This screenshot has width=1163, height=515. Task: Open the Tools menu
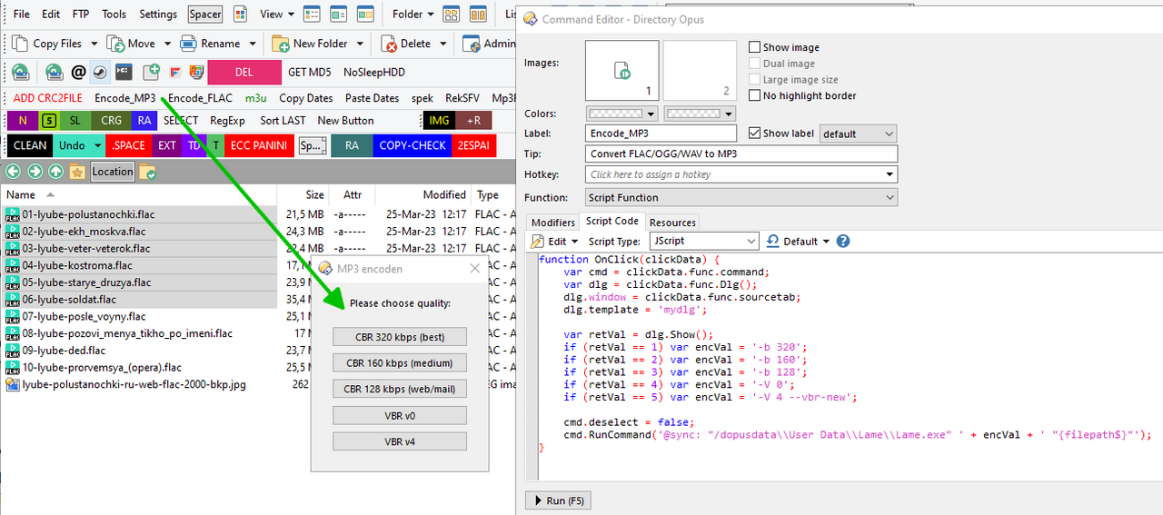point(114,14)
